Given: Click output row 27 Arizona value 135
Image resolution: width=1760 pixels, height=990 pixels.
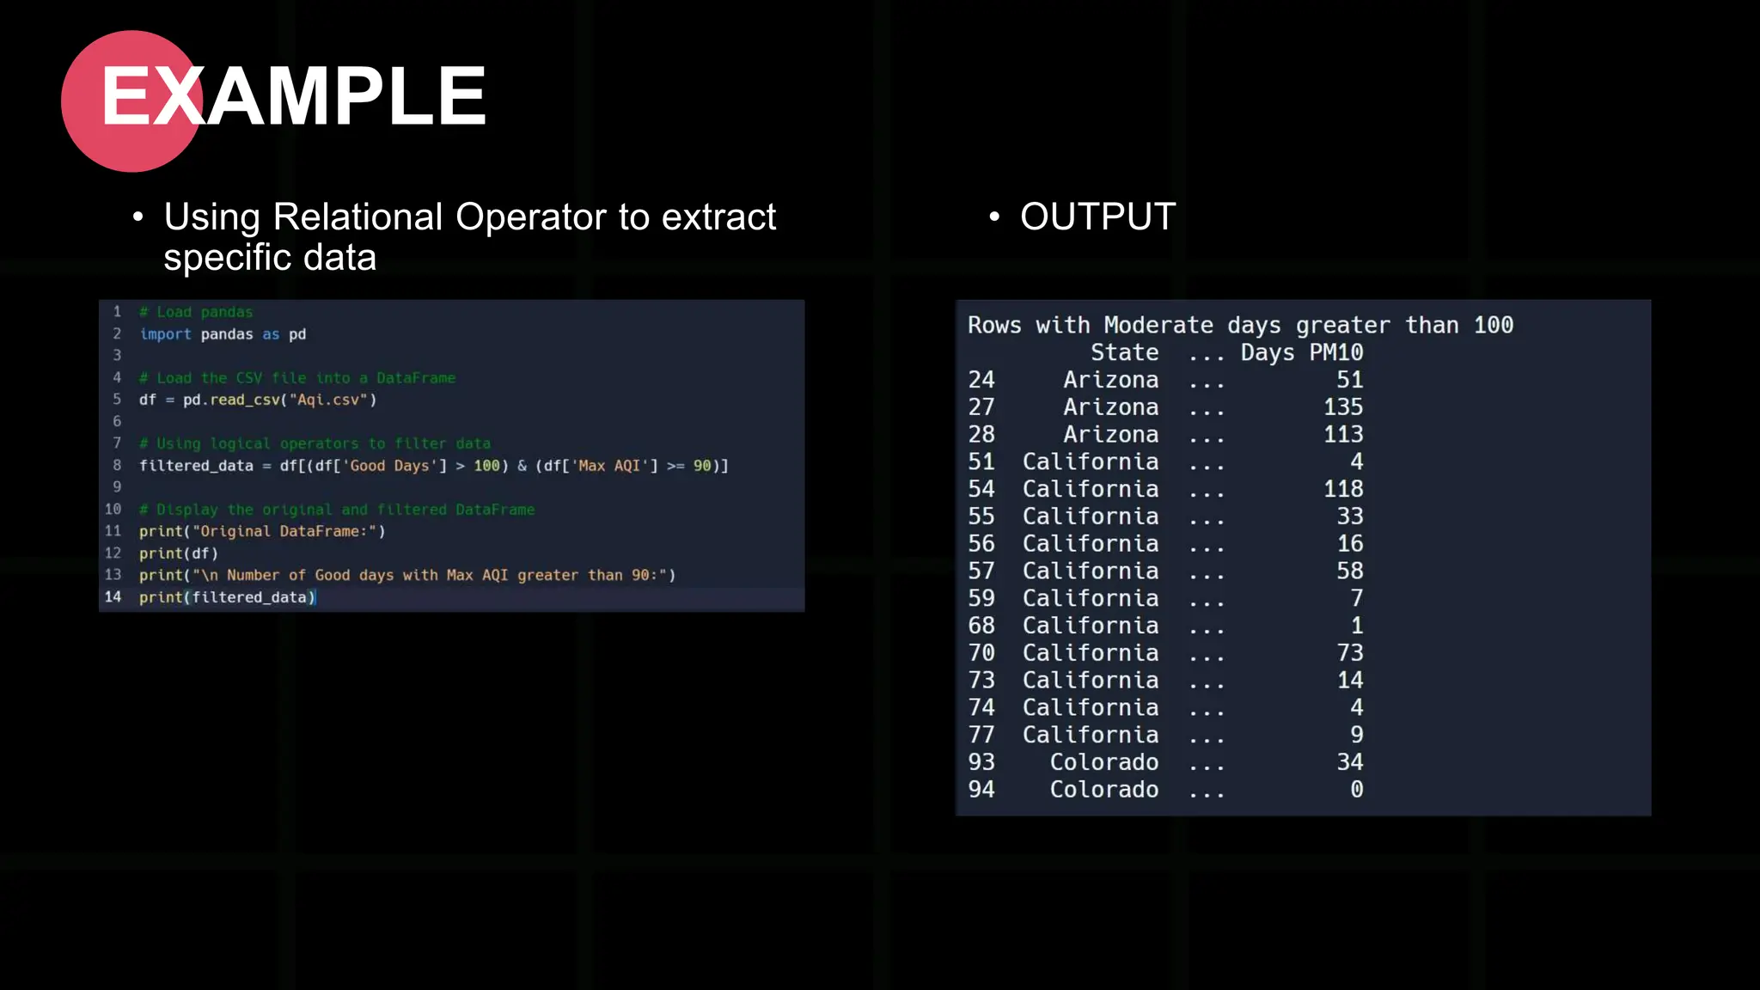Looking at the screenshot, I should point(1342,407).
